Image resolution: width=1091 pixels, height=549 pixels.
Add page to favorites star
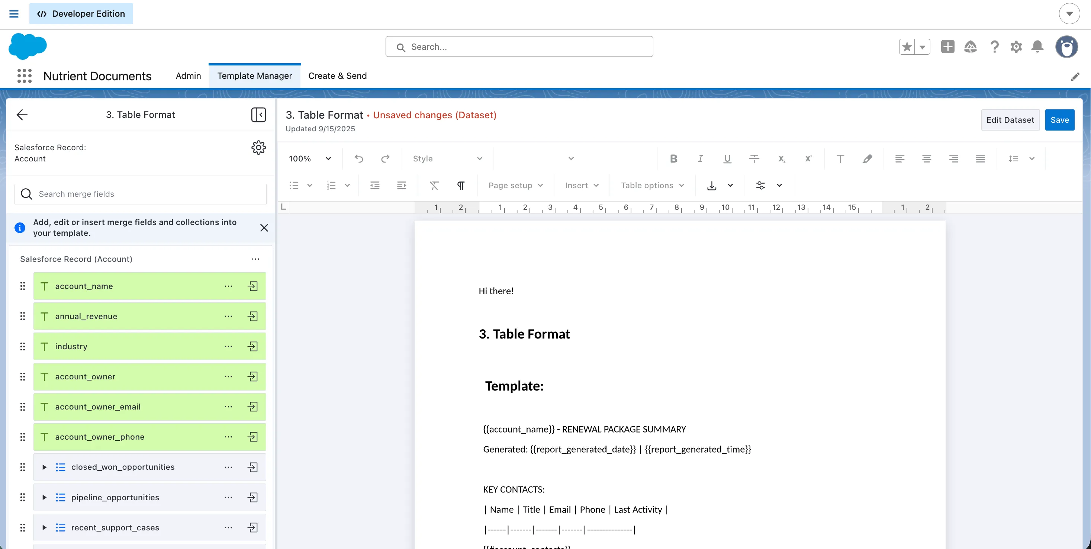[x=907, y=46]
